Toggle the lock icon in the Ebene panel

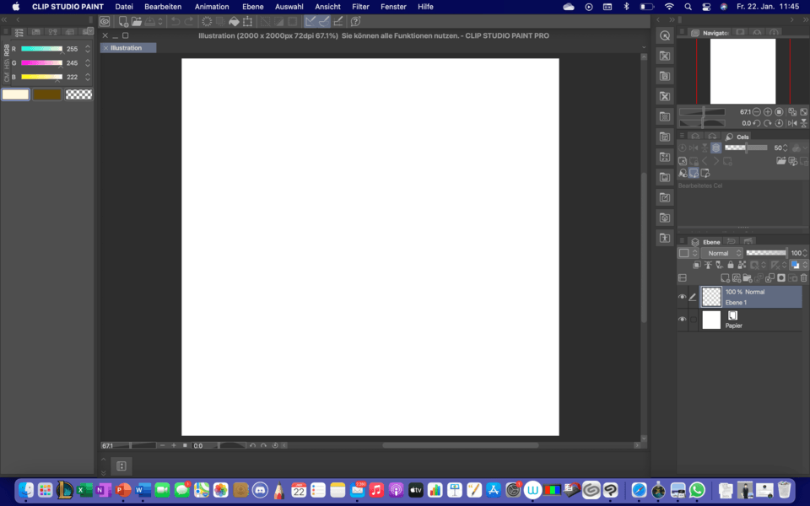(x=730, y=265)
